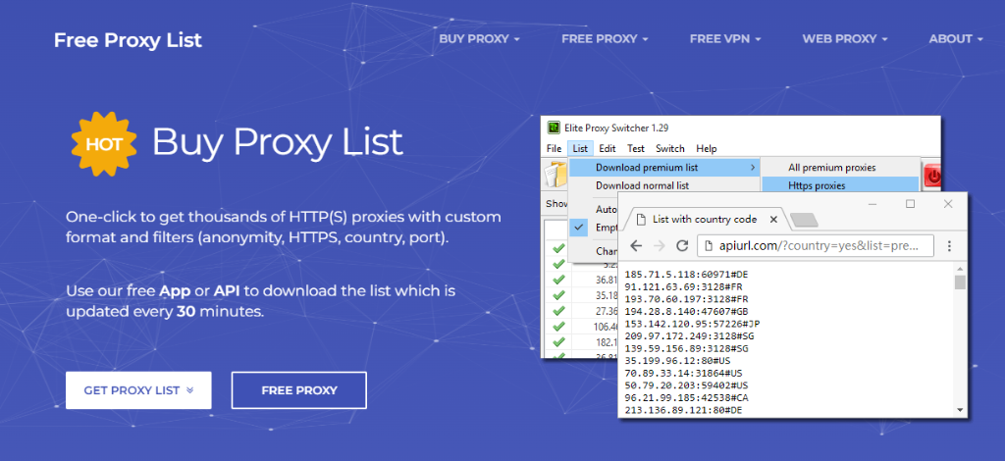Expand the BUY PROXY dropdown menu

click(x=479, y=39)
